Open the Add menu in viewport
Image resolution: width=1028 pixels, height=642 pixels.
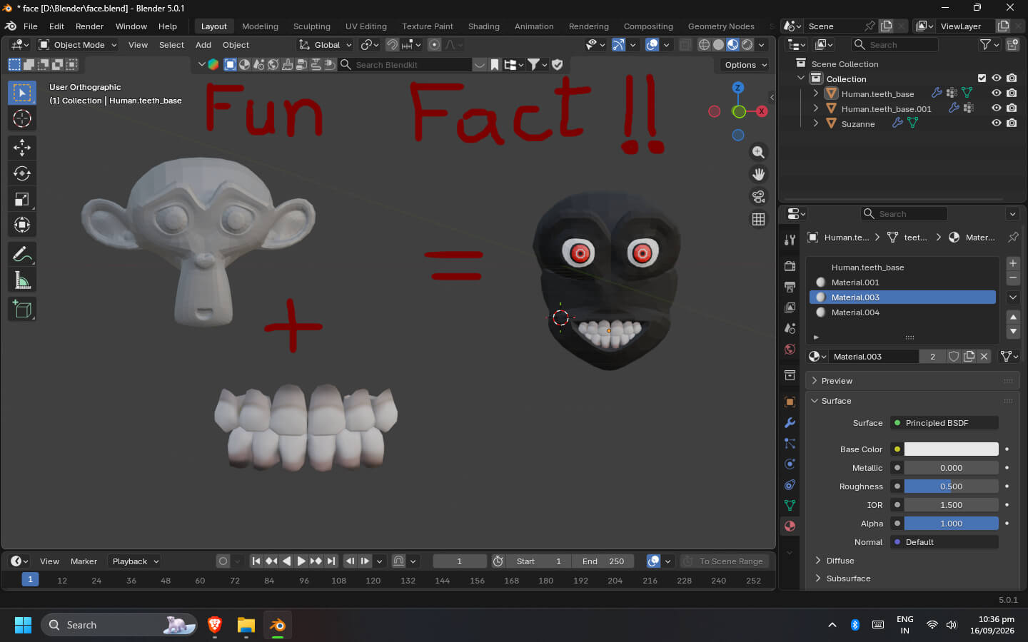pos(203,44)
